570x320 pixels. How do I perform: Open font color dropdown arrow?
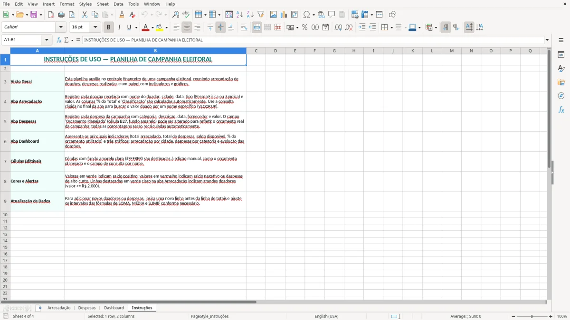tap(152, 27)
